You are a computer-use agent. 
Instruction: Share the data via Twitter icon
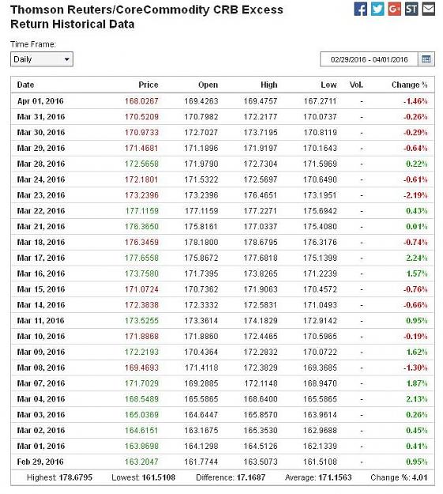pos(377,9)
